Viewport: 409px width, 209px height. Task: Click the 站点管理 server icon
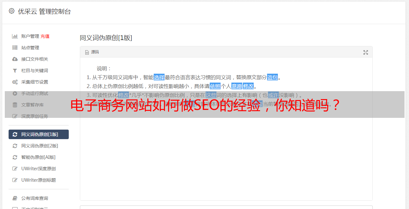pyautogui.click(x=15, y=48)
